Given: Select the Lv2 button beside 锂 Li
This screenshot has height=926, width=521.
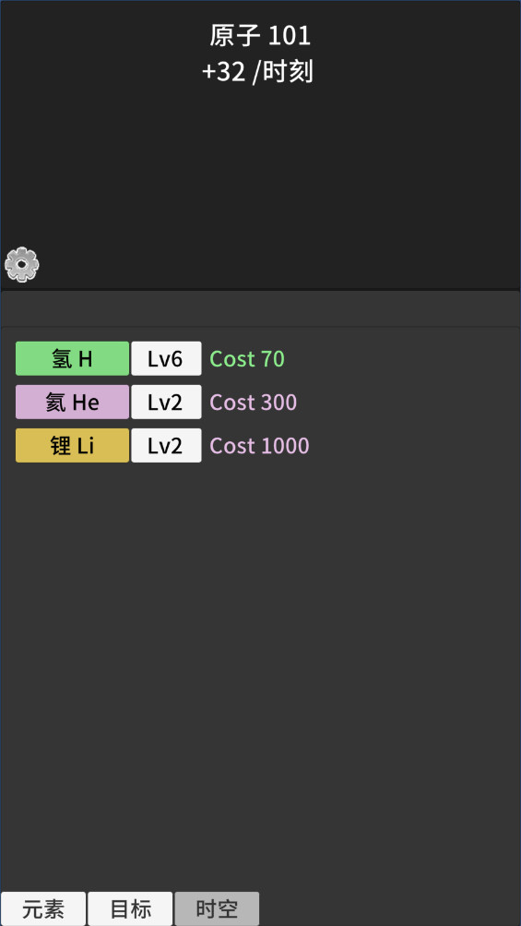Looking at the screenshot, I should tap(166, 446).
